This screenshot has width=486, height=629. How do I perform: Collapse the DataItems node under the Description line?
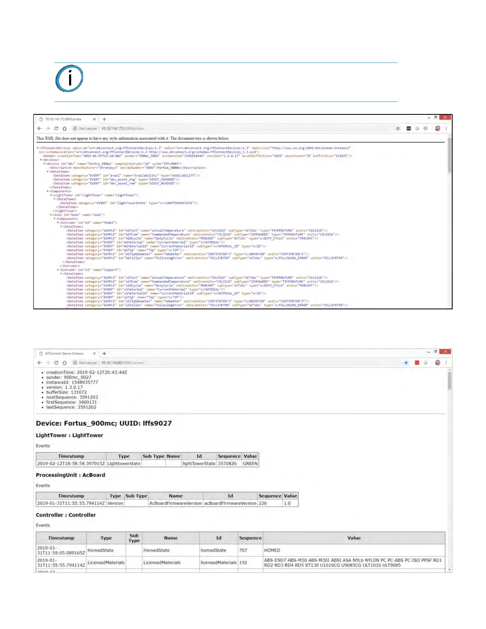click(x=48, y=172)
